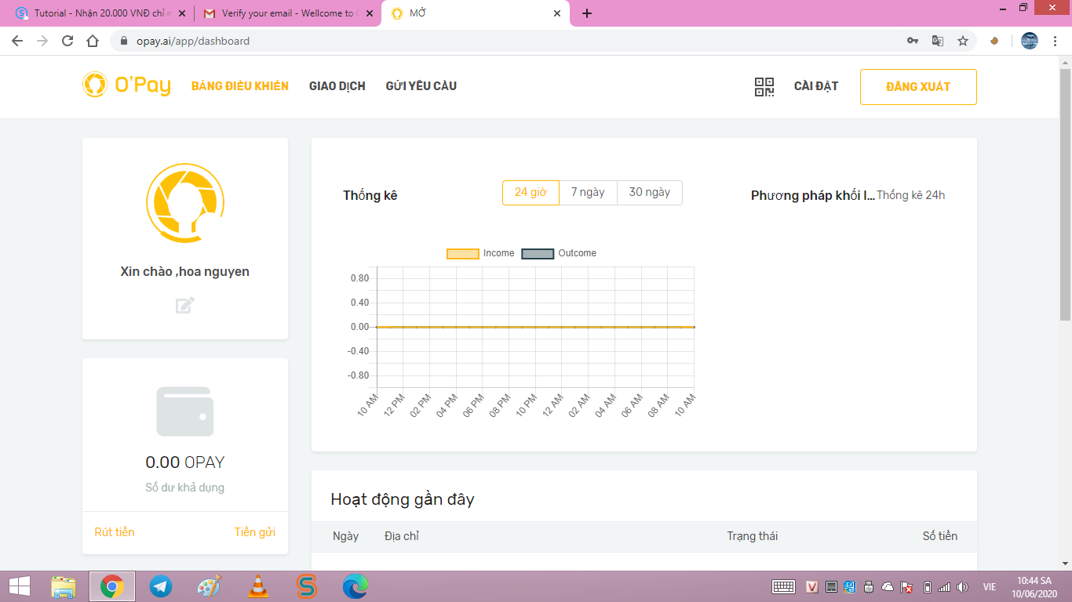The image size is (1072, 602).
Task: Open the Chrome three-dot menu
Action: coord(1056,41)
